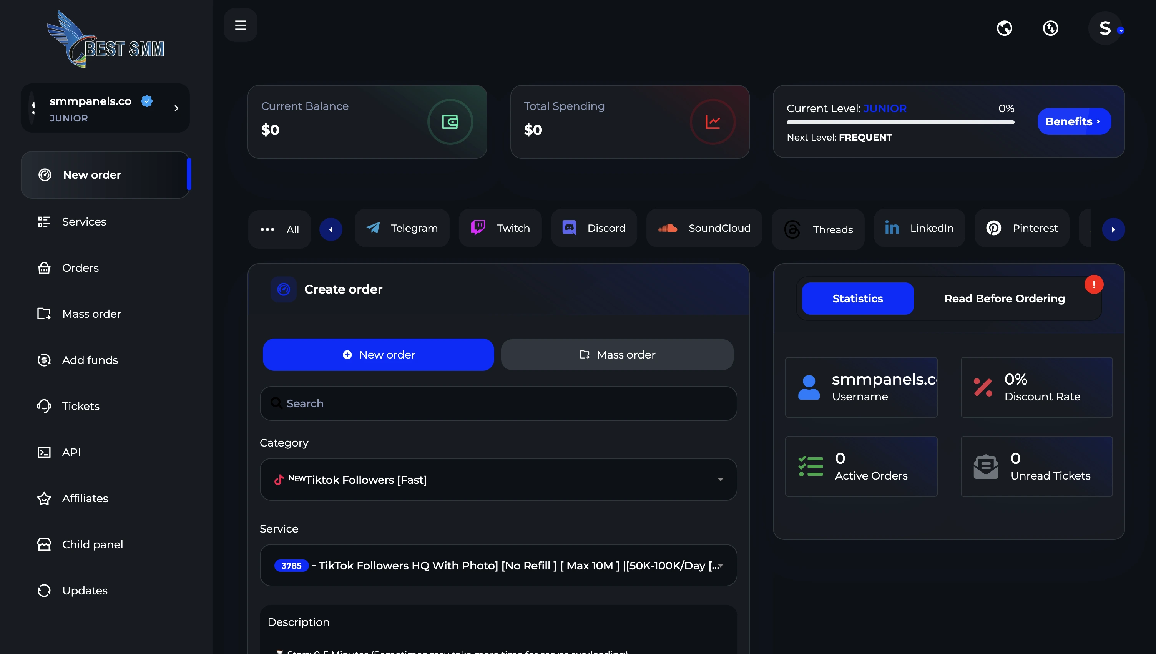Image resolution: width=1156 pixels, height=654 pixels.
Task: Open the globe language icon
Action: click(x=1004, y=28)
